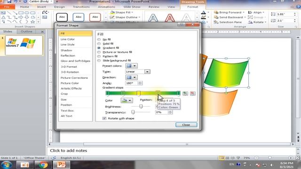Viewport: 301px width, 169px height.
Task: Select the rectangle shape in Insert Shapes
Action: [x=21, y=13]
